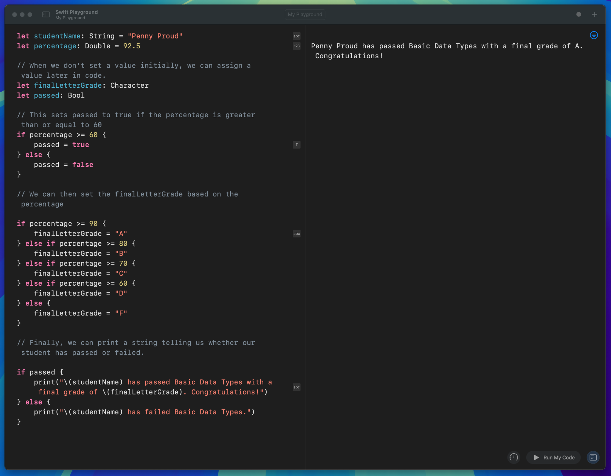611x476 pixels.
Task: Click the divider between editor and console
Action: [x=305, y=244]
